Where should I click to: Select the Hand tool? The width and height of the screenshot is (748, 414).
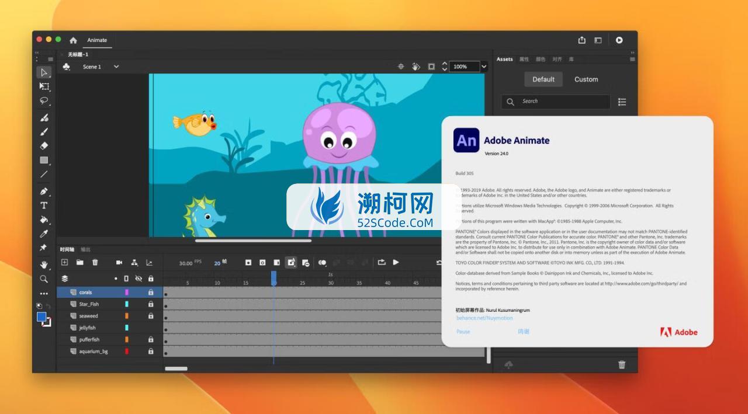tap(44, 265)
